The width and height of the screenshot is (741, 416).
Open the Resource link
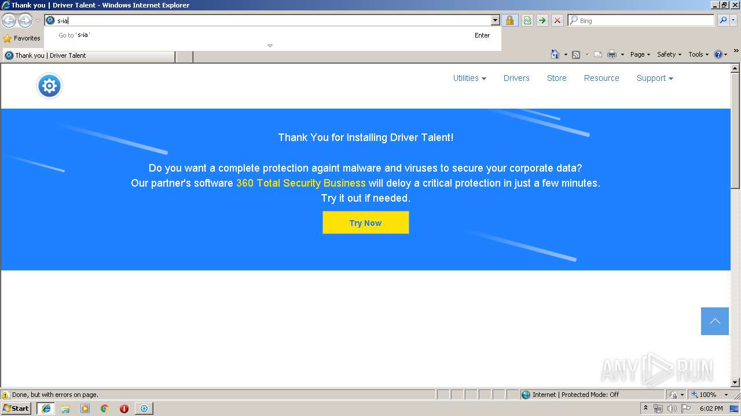tap(601, 78)
